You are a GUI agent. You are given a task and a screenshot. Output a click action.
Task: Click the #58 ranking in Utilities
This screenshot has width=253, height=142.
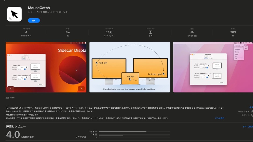(109, 32)
